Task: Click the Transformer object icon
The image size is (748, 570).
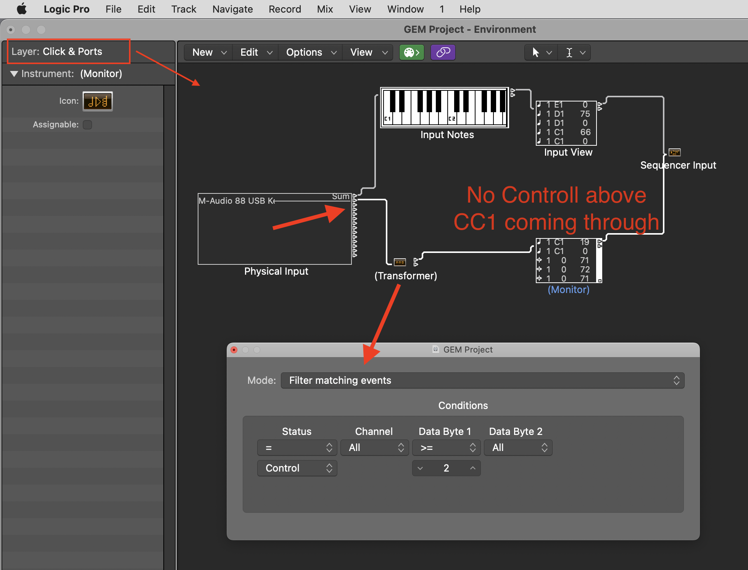Action: 400,262
